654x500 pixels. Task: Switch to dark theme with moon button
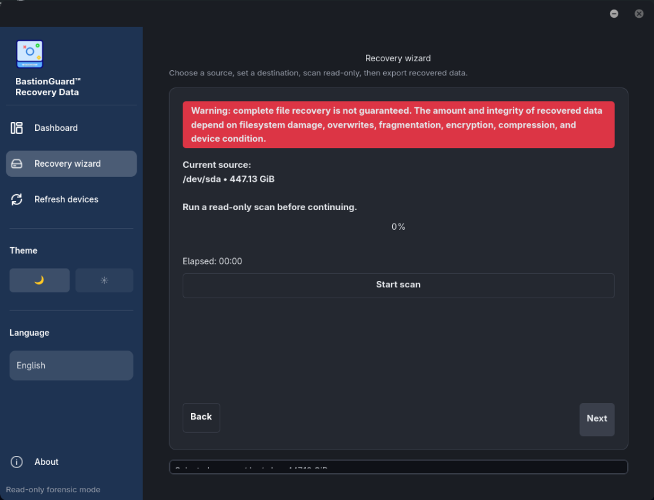click(40, 280)
